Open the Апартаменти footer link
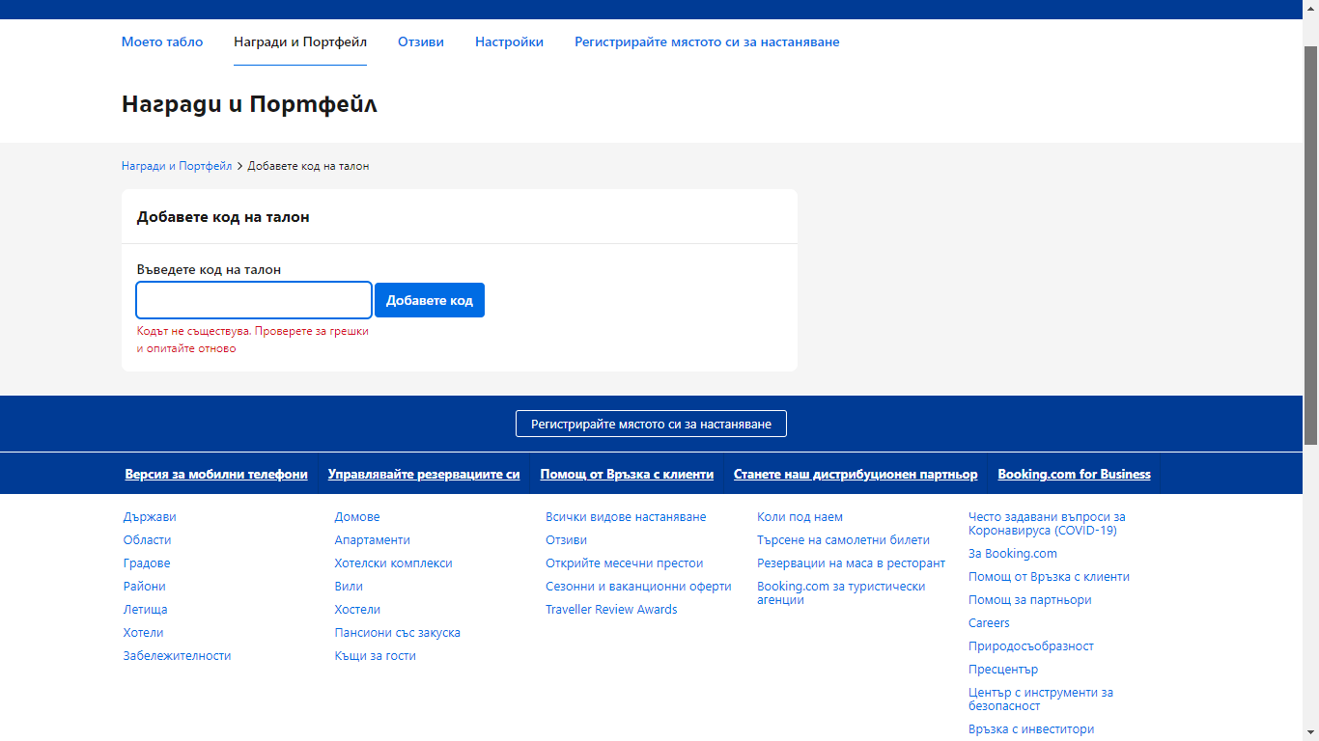This screenshot has height=741, width=1319. point(372,540)
